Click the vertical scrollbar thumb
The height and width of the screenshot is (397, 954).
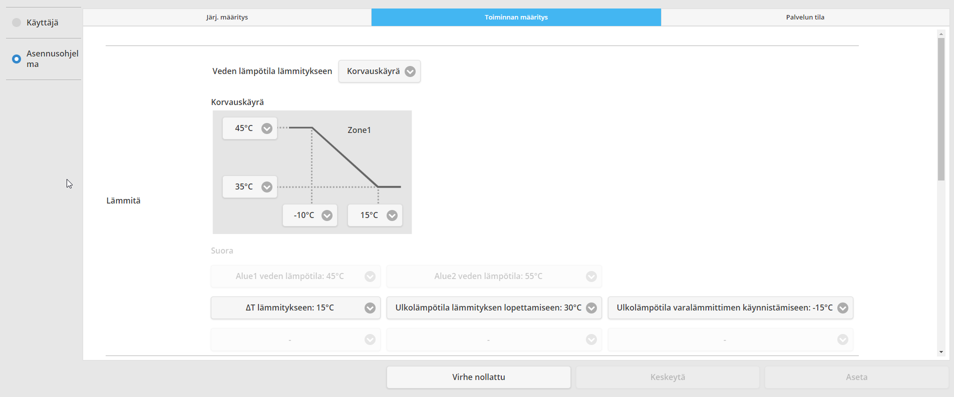[x=941, y=109]
